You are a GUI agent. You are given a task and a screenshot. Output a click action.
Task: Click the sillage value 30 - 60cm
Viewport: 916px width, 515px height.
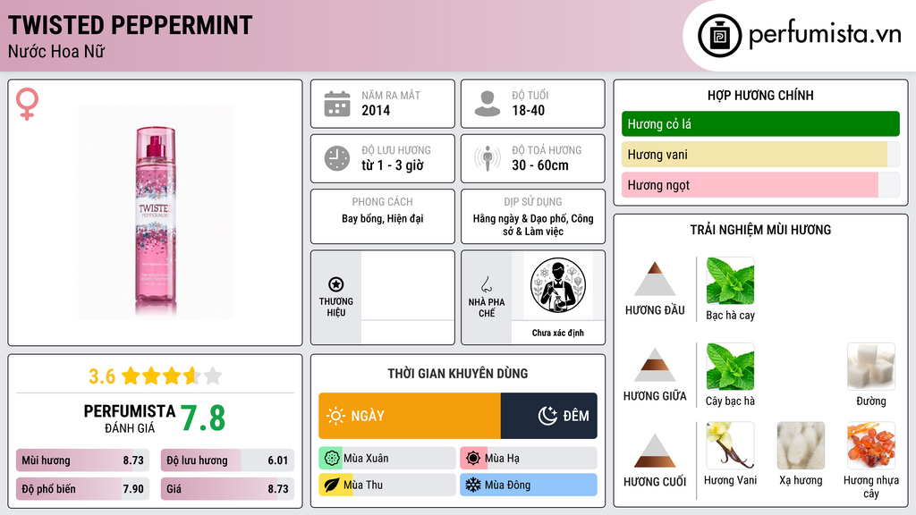tap(540, 165)
